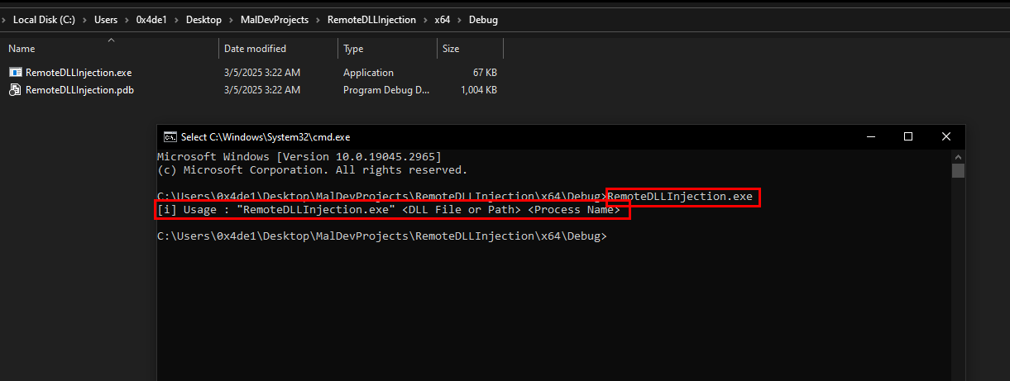Click Microsoft Windows version line in cmd
The height and width of the screenshot is (381, 1010).
(299, 156)
